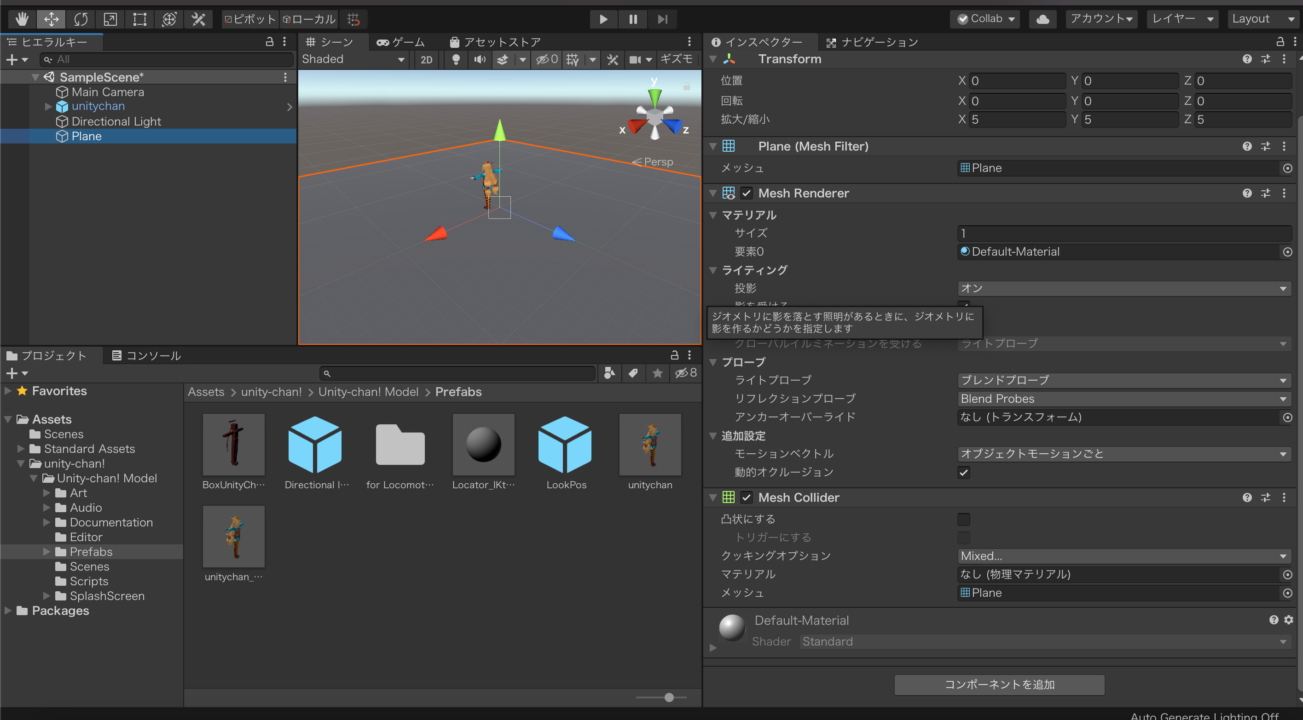Uncheck the 動的オクルージョン checkbox
The image size is (1303, 720).
pos(964,473)
